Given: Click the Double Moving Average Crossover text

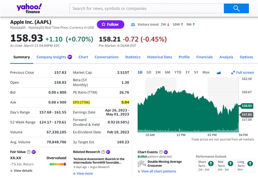Looking at the screenshot, I should (x=165, y=164).
